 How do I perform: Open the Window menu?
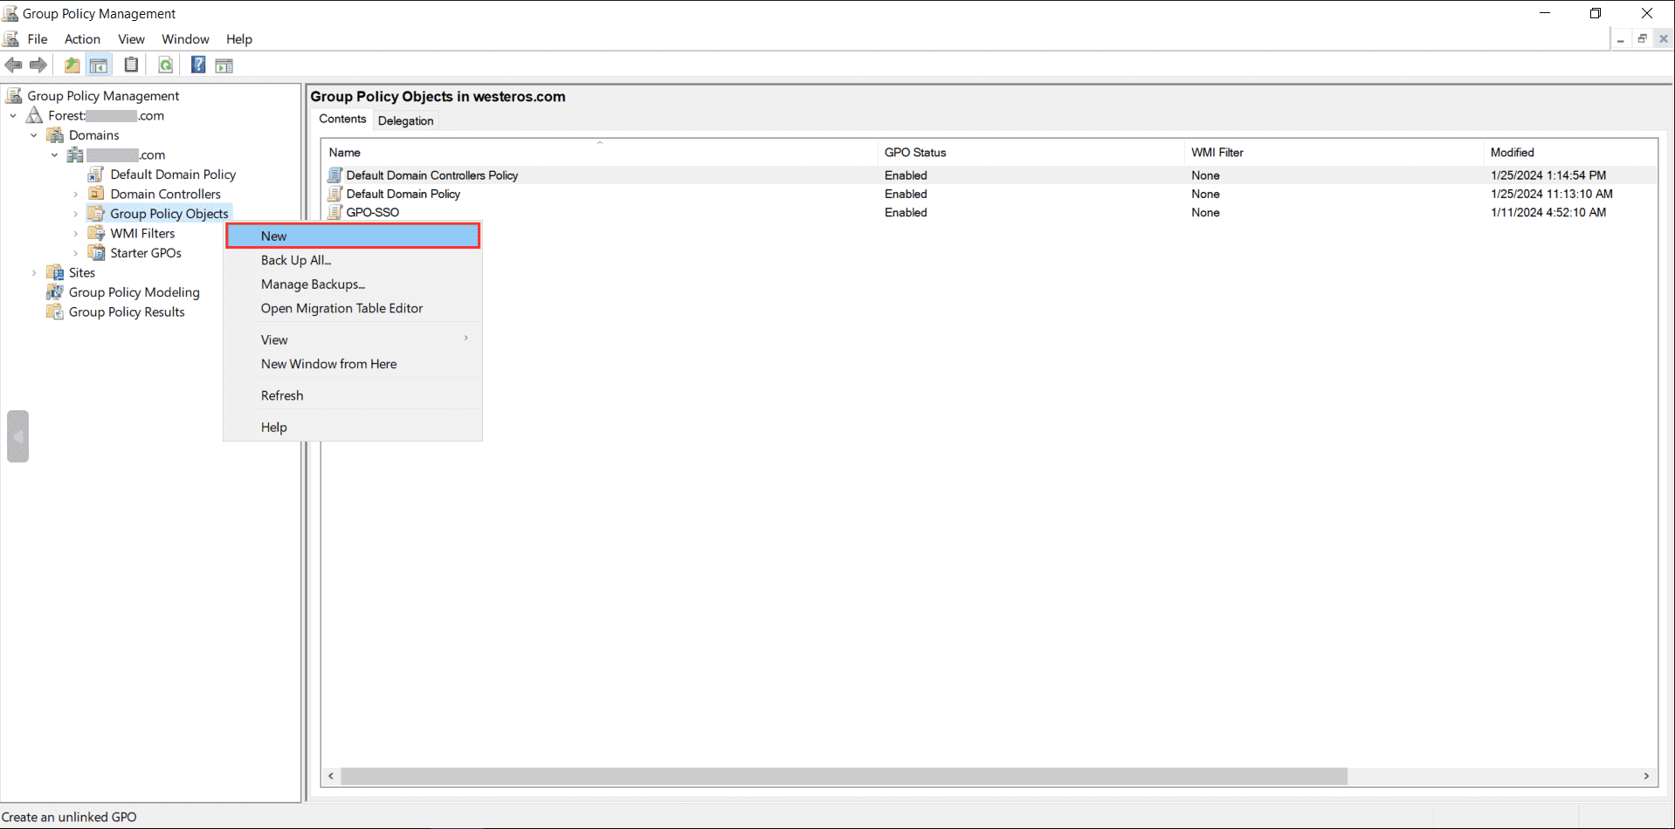click(185, 38)
